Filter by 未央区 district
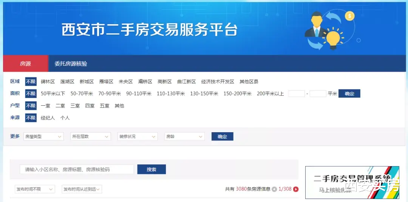408x202 pixels. tap(126, 82)
